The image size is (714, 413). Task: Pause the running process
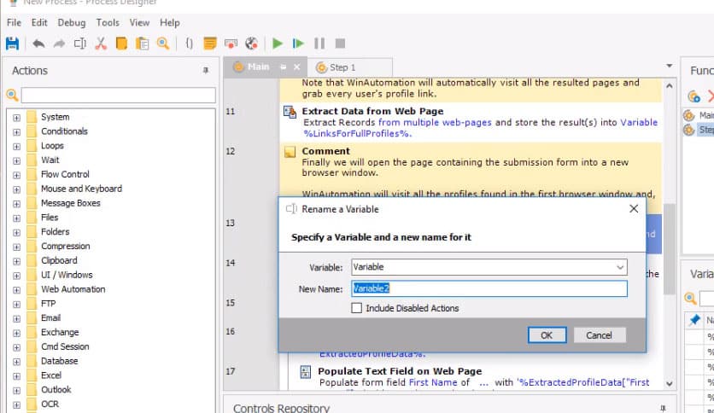click(319, 44)
